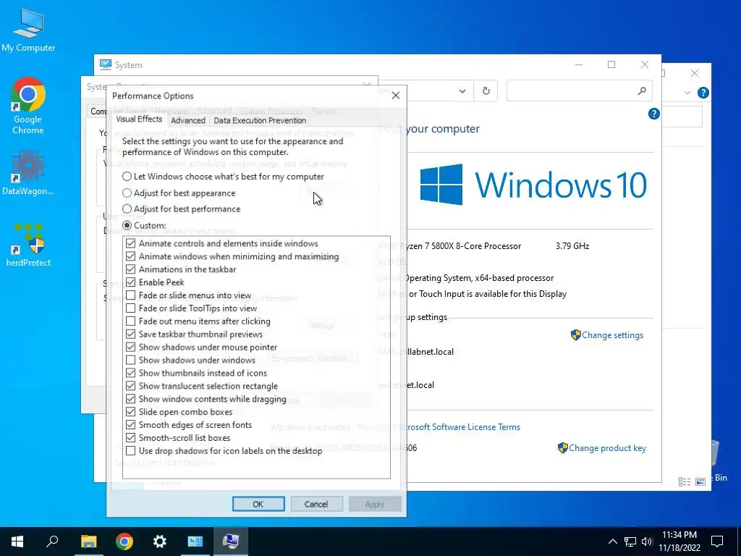This screenshot has width=741, height=556.
Task: Disable Enable Peek checkbox
Action: coord(131,282)
